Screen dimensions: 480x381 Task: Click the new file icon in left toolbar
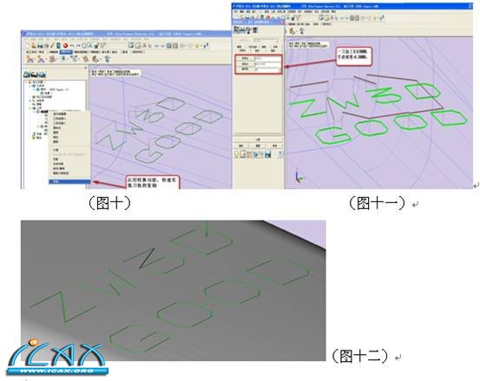tap(28, 46)
